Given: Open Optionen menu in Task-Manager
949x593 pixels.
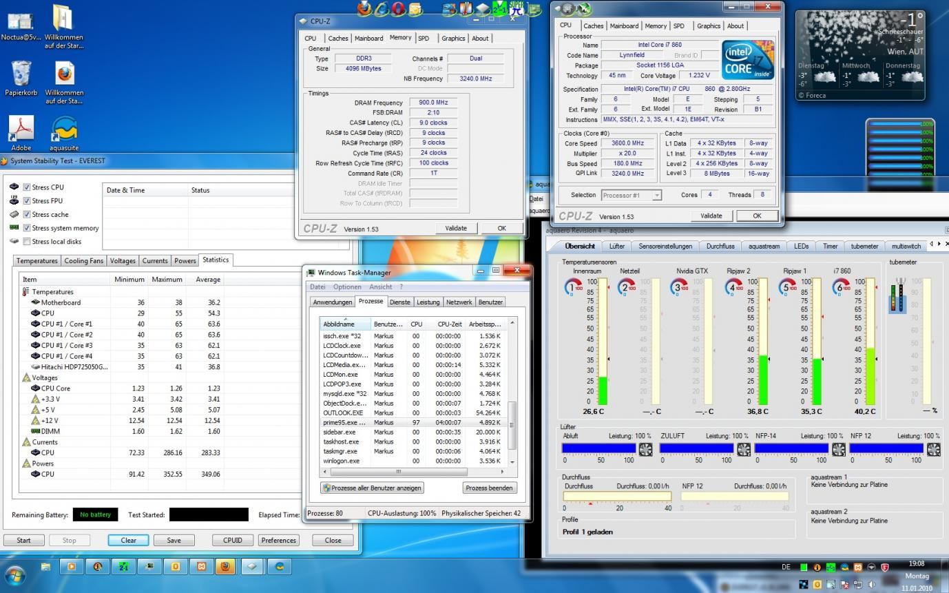Looking at the screenshot, I should pos(347,287).
